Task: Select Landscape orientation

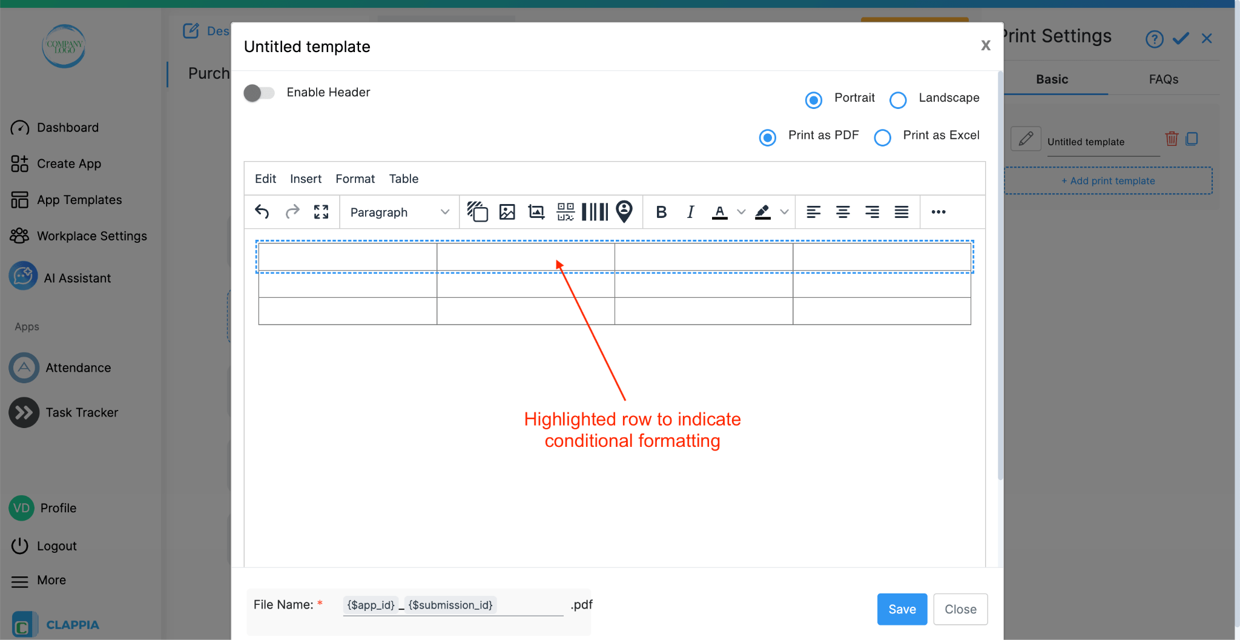Action: 898,100
